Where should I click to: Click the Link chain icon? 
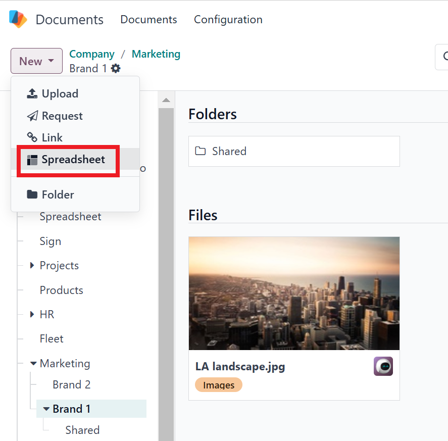click(x=32, y=137)
